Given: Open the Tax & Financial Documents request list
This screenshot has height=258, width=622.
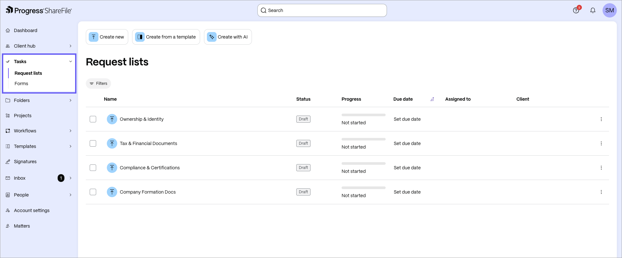Looking at the screenshot, I should pyautogui.click(x=148, y=143).
